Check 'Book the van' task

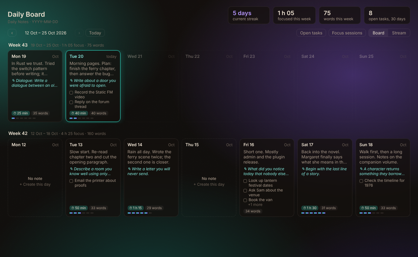coord(245,200)
